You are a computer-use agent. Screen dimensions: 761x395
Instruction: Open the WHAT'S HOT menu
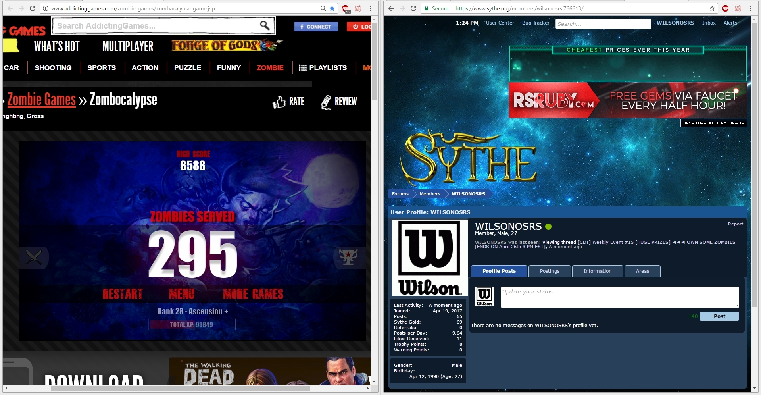pos(57,46)
